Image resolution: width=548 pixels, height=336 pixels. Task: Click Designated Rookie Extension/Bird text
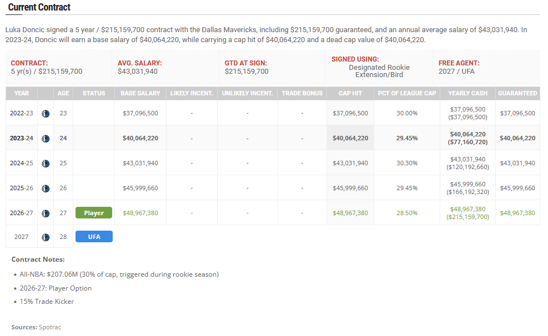point(379,71)
